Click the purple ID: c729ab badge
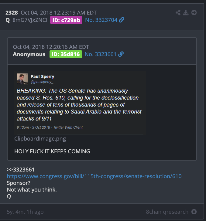 pyautogui.click(x=66, y=20)
